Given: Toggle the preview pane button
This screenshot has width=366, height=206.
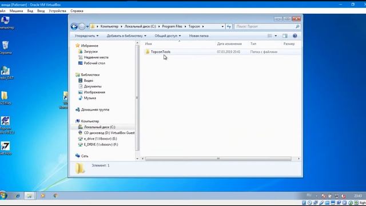Looking at the screenshot, I should (285, 35).
